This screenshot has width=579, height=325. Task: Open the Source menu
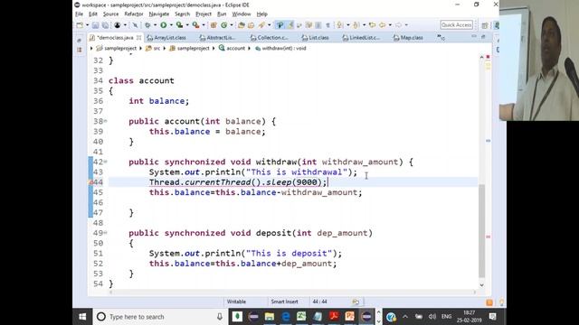110,14
